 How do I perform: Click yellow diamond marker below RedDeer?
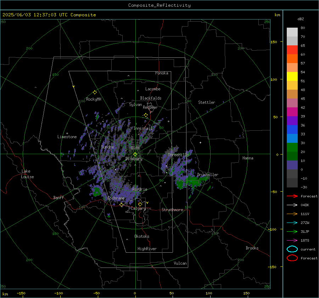tap(146, 115)
